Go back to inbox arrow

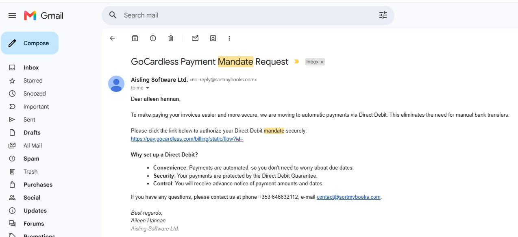113,38
